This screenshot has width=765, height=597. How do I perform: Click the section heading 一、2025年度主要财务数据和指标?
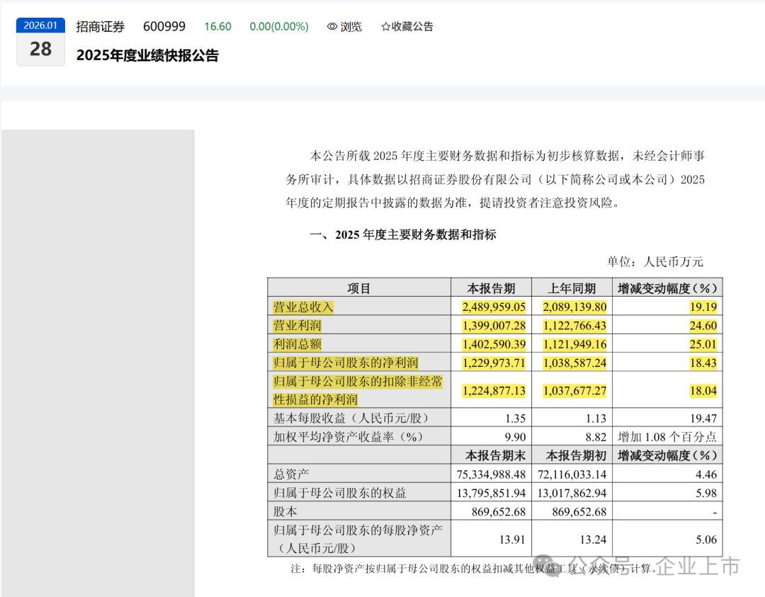pyautogui.click(x=403, y=234)
